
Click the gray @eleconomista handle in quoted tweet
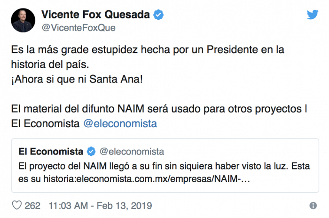tap(132, 151)
